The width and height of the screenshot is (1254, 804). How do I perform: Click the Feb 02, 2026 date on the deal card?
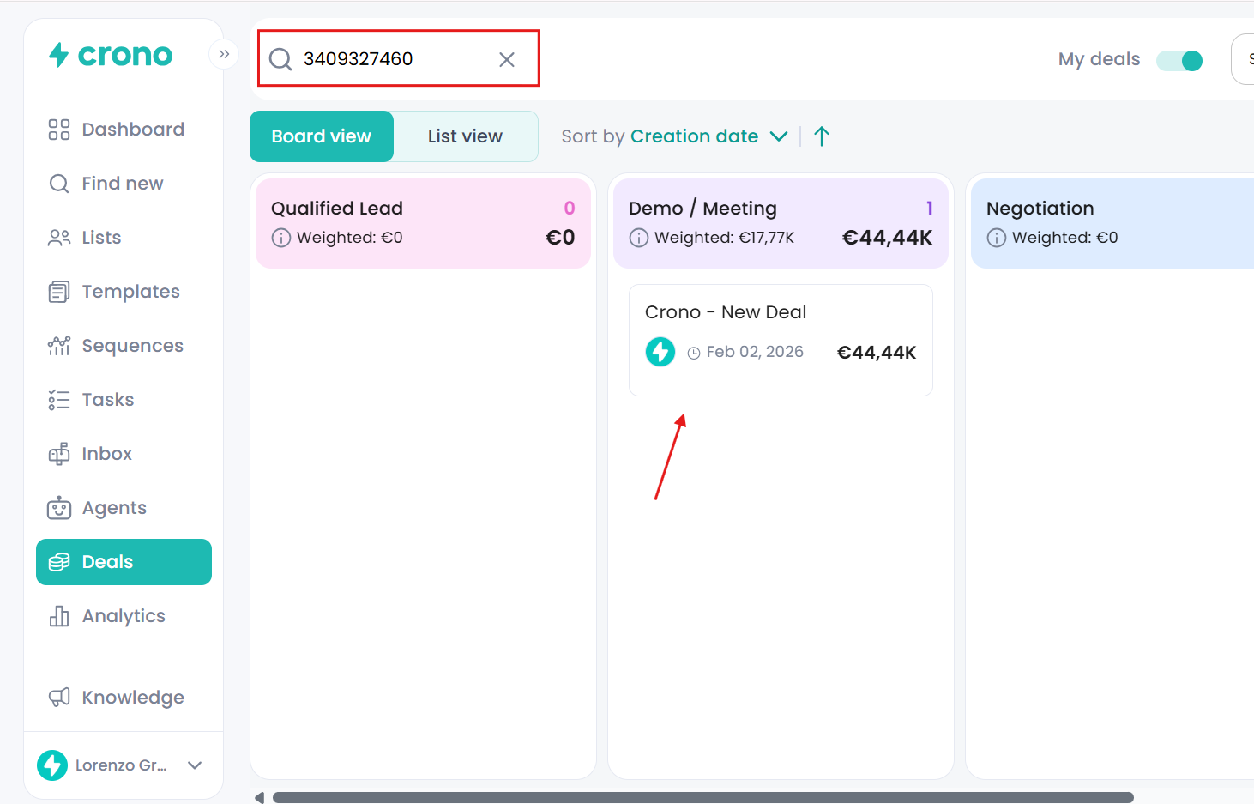point(755,352)
